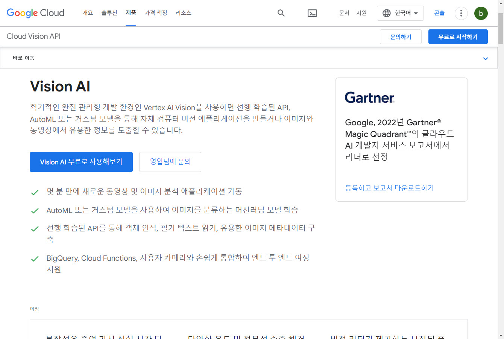Go to 문서 link

pos(344,13)
